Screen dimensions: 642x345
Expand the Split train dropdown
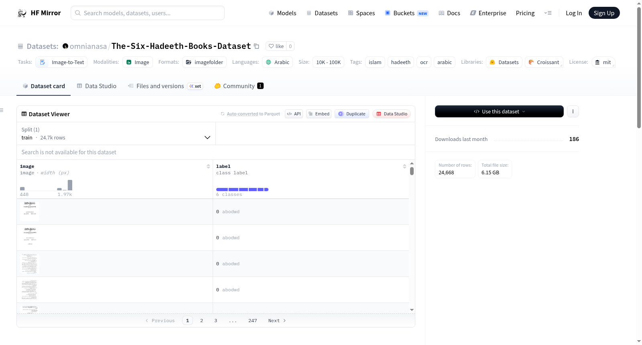click(x=116, y=133)
